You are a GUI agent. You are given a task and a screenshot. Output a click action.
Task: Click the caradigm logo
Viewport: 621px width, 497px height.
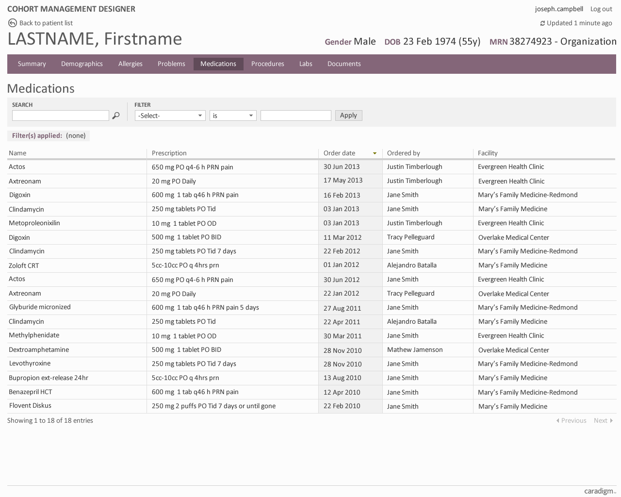[x=599, y=491]
